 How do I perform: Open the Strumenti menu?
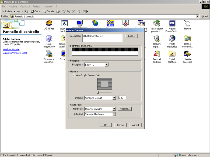48,6
